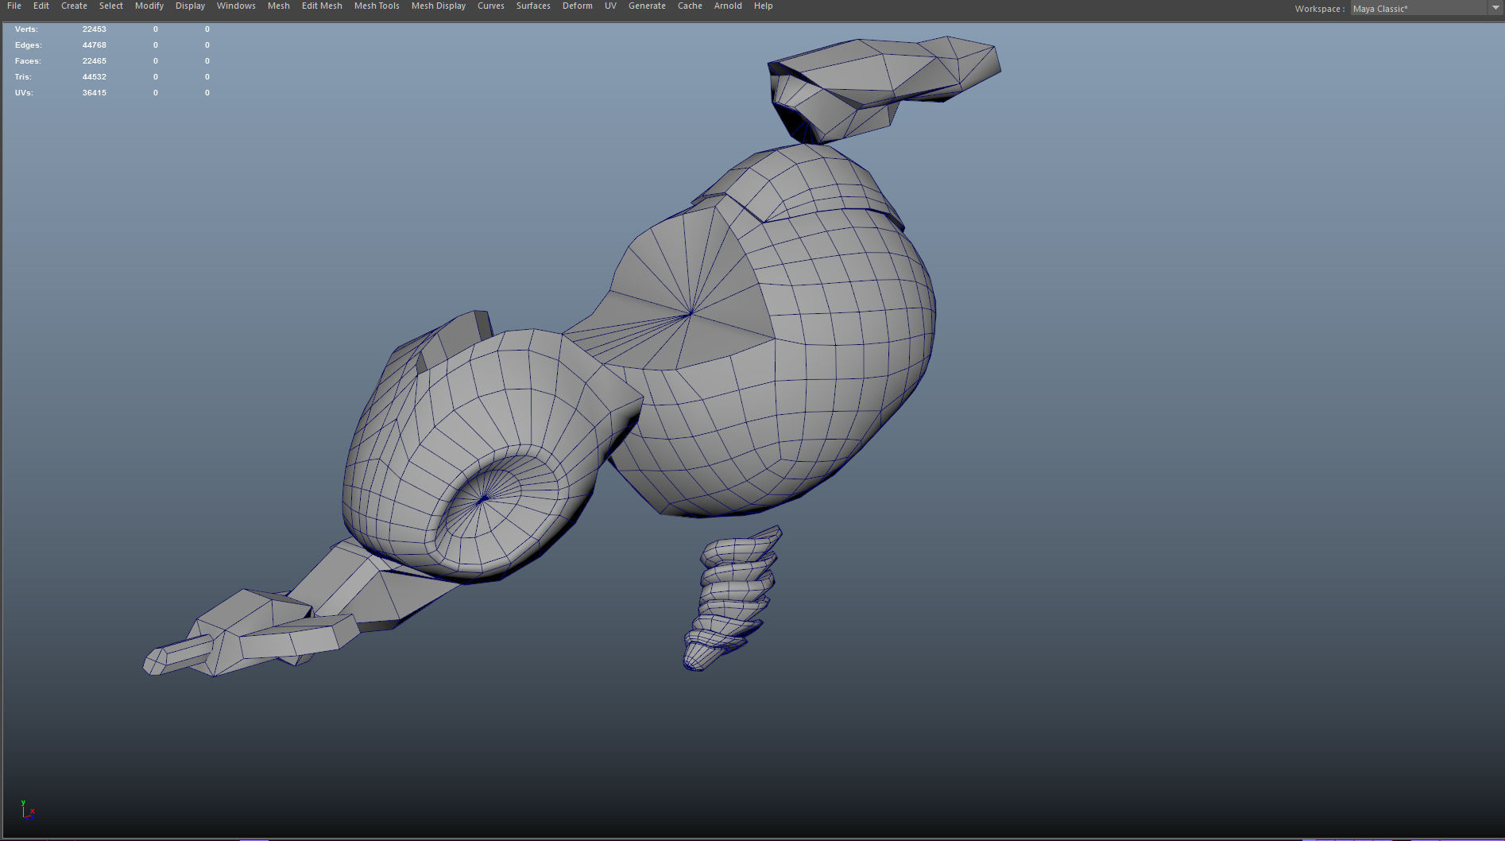Viewport: 1505px width, 841px height.
Task: Click the Workspace label text
Action: 1319,9
